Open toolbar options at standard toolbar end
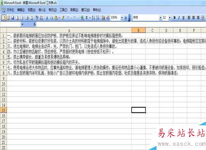The width and height of the screenshot is (206, 150). click(129, 18)
